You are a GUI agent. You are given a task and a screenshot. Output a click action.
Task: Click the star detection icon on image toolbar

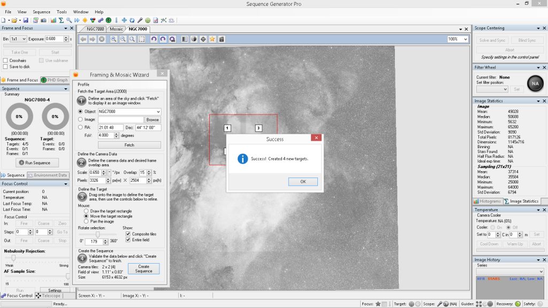point(212,38)
